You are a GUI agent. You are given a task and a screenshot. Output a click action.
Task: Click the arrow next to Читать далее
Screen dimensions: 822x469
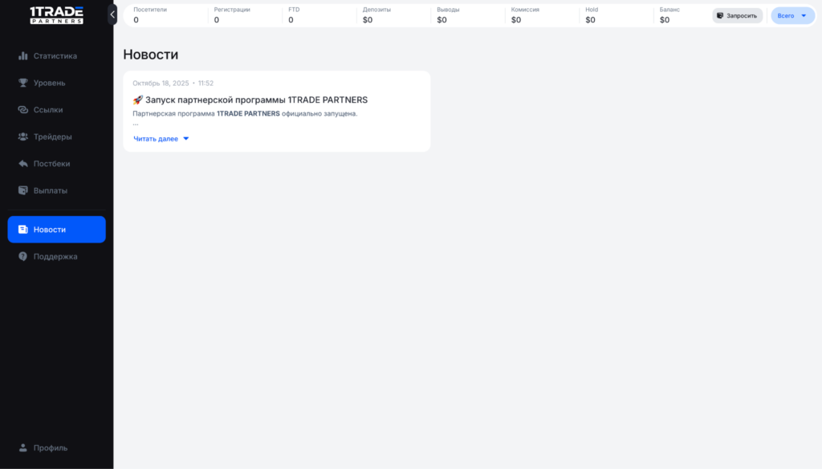coord(186,138)
